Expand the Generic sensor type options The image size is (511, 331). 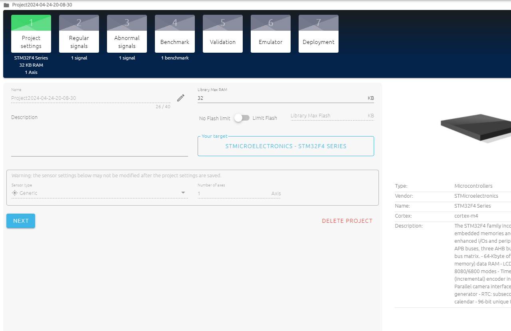coord(183,192)
